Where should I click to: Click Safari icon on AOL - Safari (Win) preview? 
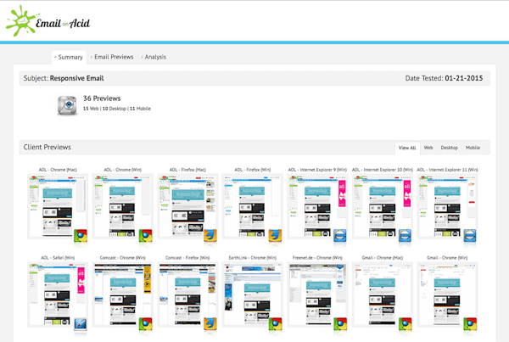point(81,323)
